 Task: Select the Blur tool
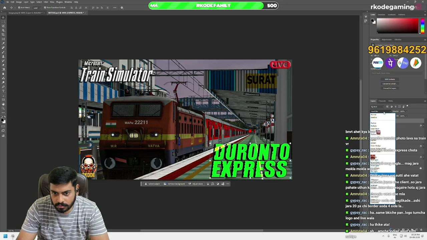click(x=3, y=74)
